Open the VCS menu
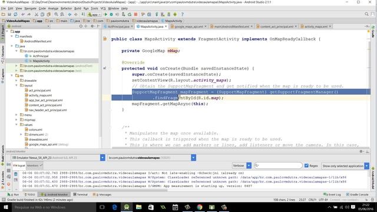The width and height of the screenshot is (377, 212). (103, 8)
